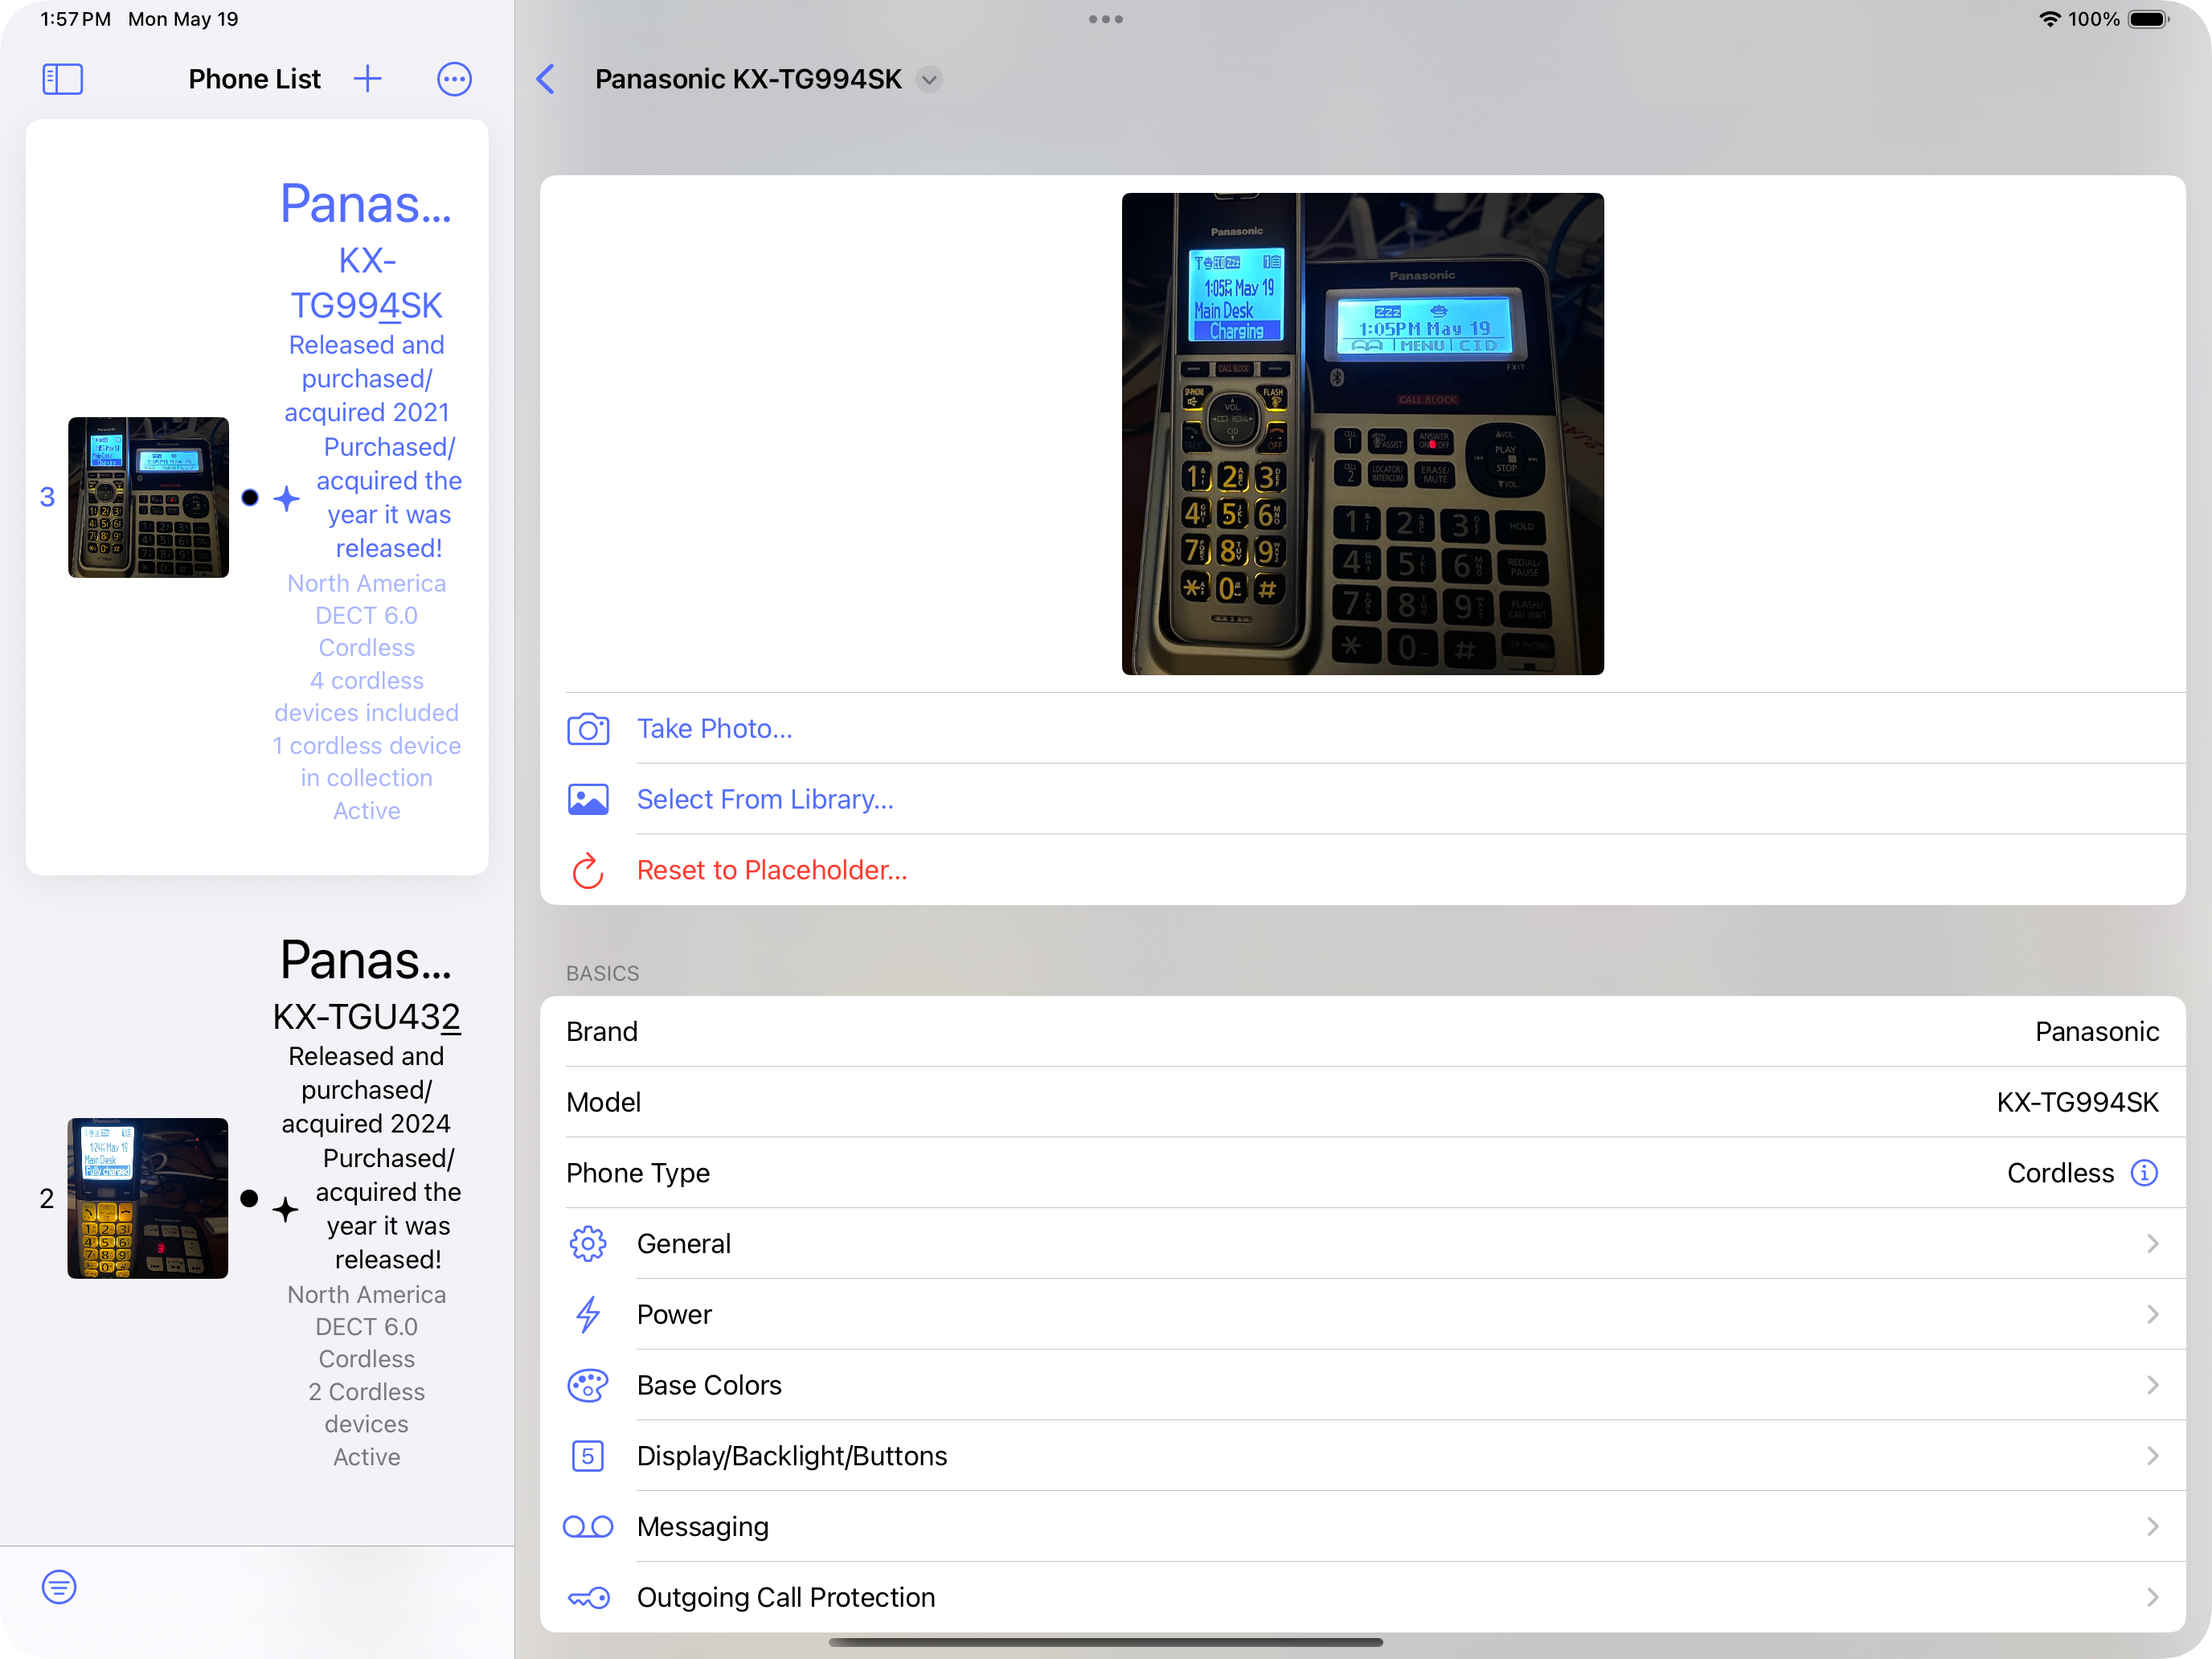Open the title dropdown next to Panasonic KX-TG994SK
2212x1659 pixels.
coord(930,79)
